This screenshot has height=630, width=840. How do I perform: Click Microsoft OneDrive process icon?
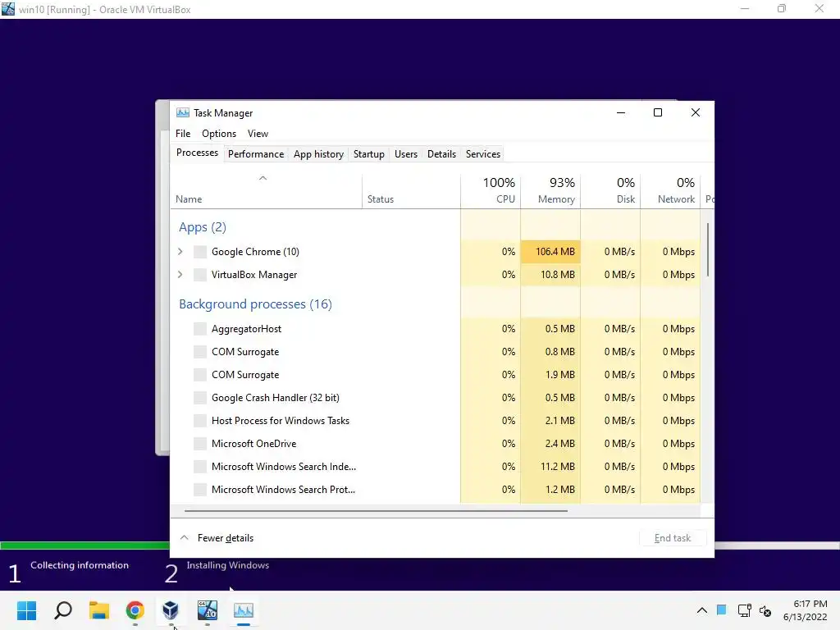click(200, 444)
